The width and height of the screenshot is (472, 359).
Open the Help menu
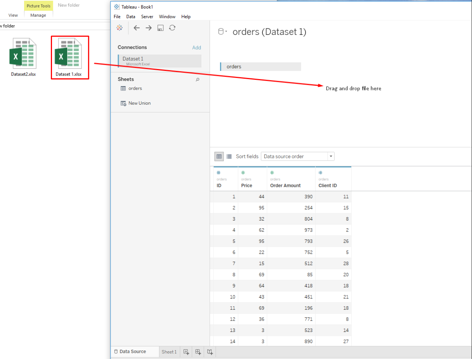[186, 17]
